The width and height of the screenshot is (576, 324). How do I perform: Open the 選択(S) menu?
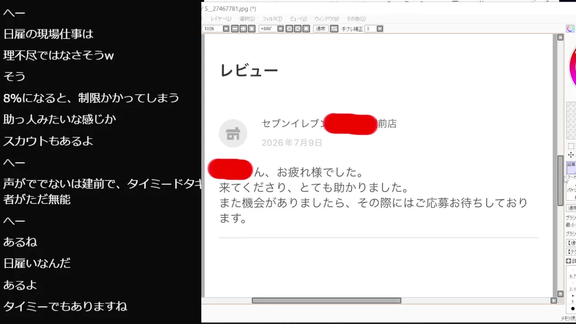pyautogui.click(x=247, y=19)
